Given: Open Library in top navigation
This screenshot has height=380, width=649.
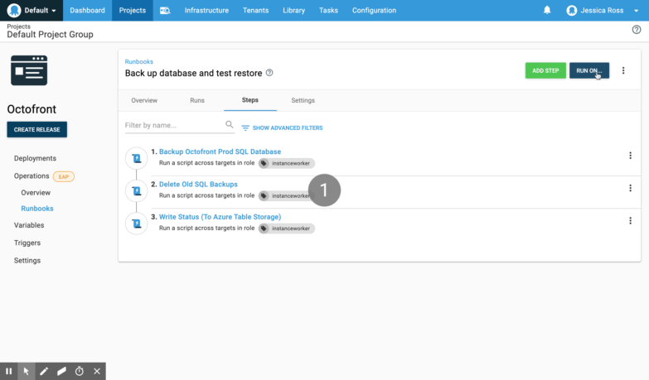Looking at the screenshot, I should click(294, 10).
